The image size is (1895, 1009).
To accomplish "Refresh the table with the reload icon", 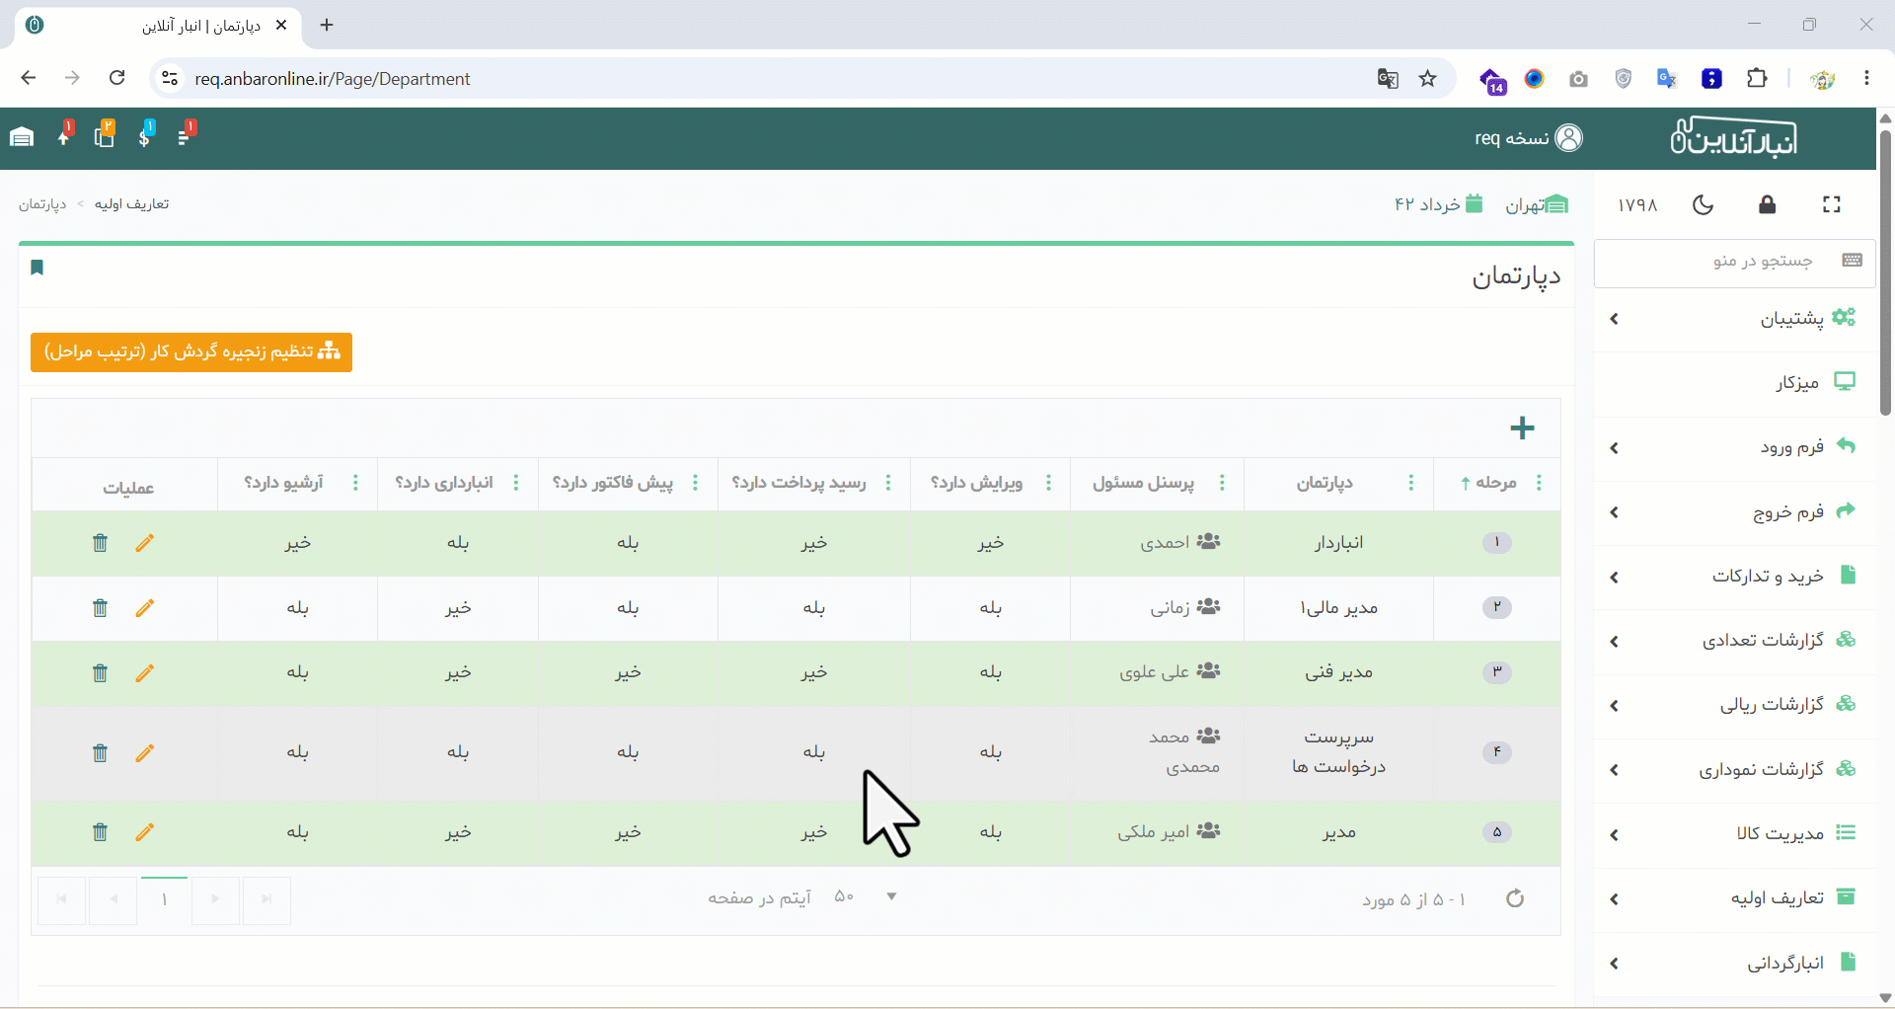I will tap(1515, 898).
